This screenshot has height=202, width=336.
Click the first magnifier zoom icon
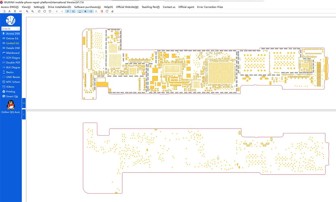click(27, 11)
